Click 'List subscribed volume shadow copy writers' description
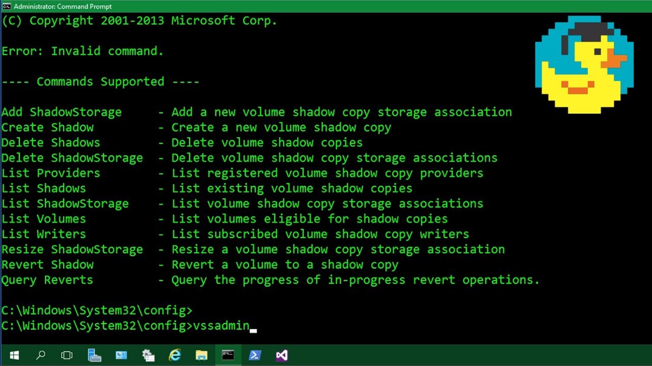Viewport: 652px width, 366px height. pos(320,234)
